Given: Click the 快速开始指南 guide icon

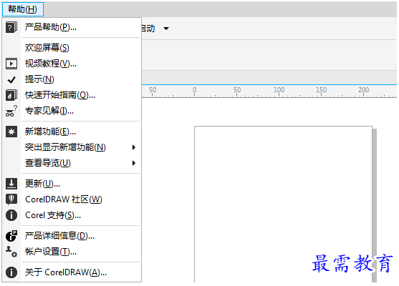Looking at the screenshot, I should click(11, 95).
